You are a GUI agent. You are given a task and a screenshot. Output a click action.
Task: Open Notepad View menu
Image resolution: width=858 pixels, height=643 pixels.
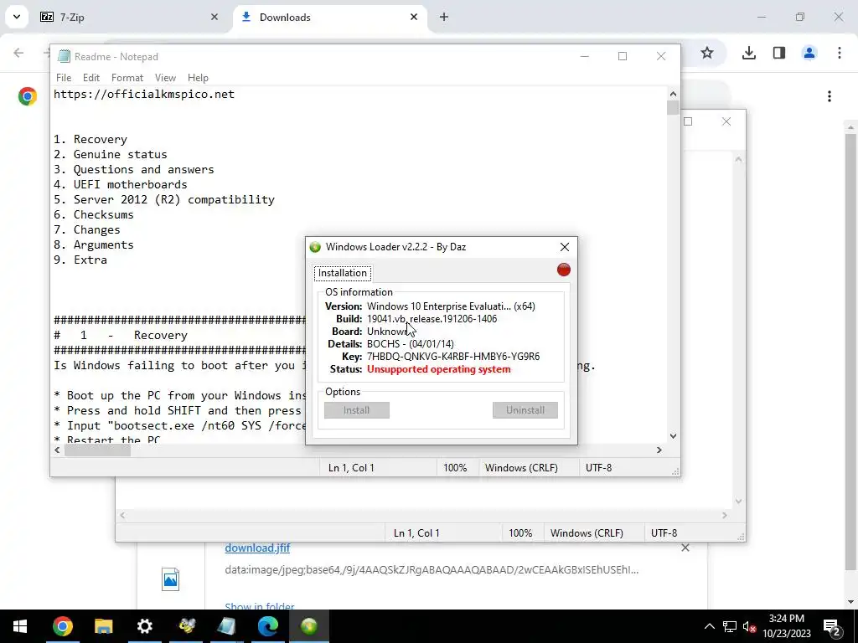[x=165, y=78]
